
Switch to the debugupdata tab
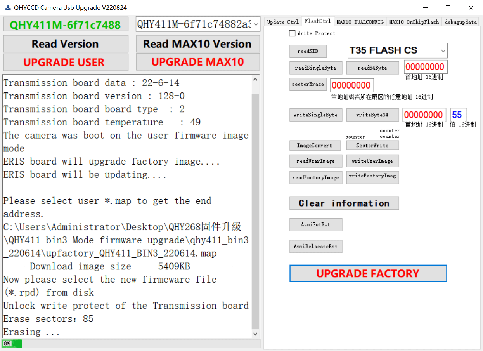point(460,22)
